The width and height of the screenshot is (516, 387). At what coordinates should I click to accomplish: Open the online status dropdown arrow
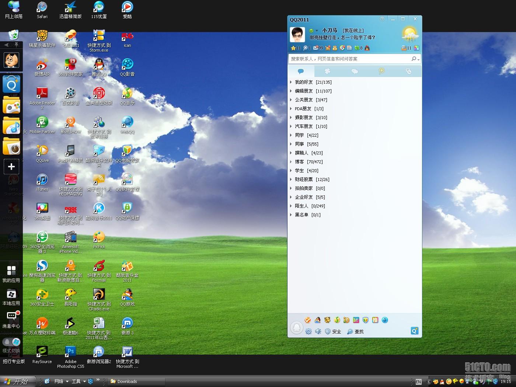[317, 31]
